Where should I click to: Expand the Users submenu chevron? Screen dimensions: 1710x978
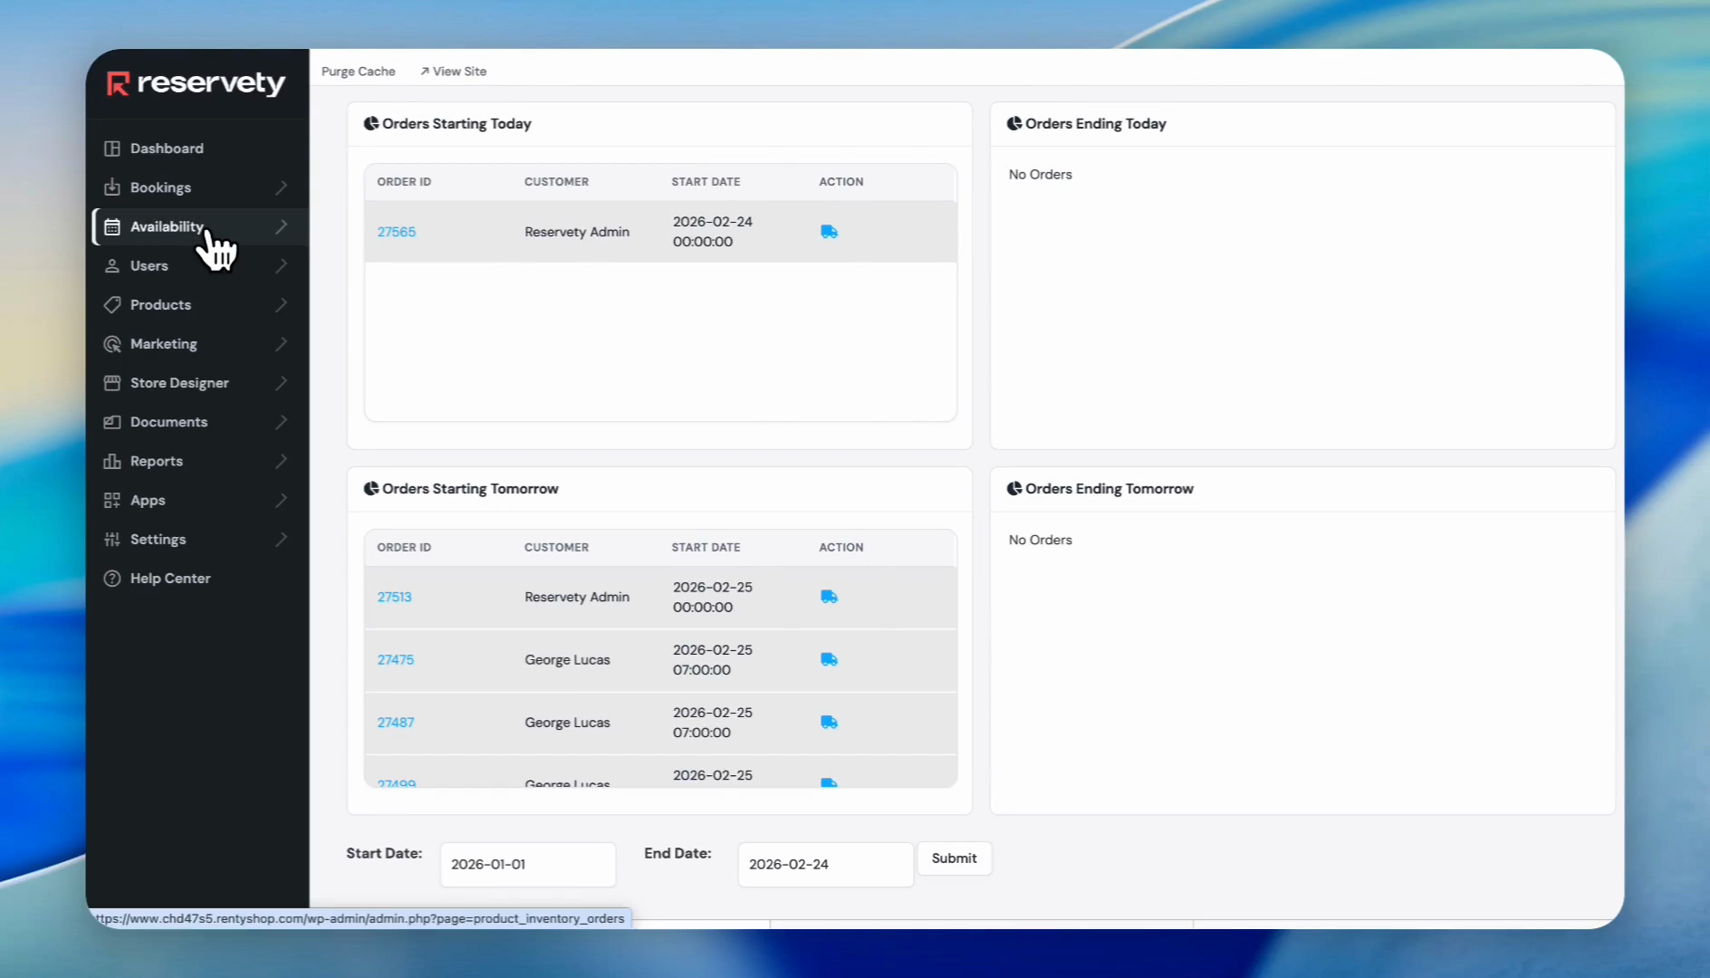click(282, 265)
